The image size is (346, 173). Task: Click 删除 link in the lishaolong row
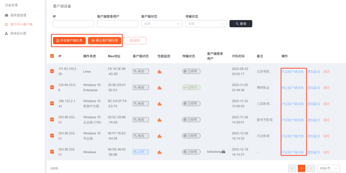pos(326,152)
